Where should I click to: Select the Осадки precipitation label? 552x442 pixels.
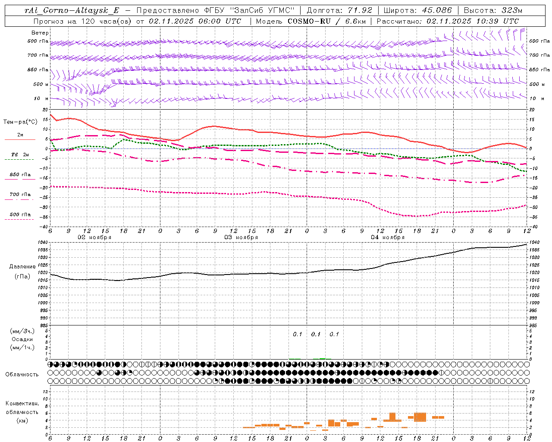[x=22, y=339]
